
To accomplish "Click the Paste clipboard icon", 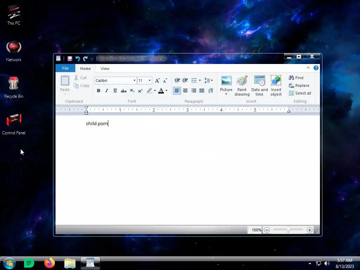I will [x=65, y=81].
